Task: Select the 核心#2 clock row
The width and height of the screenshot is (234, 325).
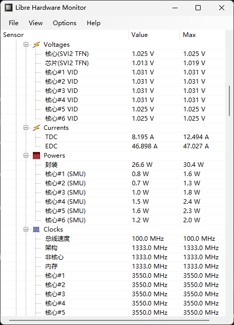Action: 113,285
